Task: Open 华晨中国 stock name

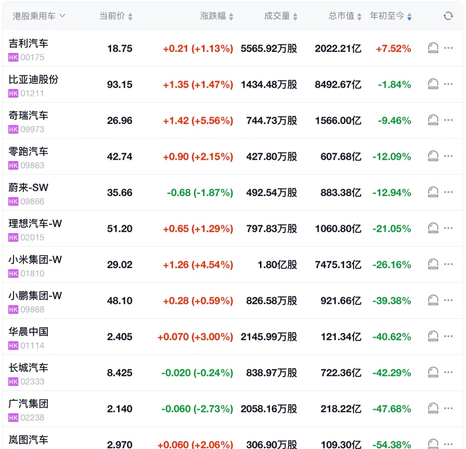Action: (28, 332)
